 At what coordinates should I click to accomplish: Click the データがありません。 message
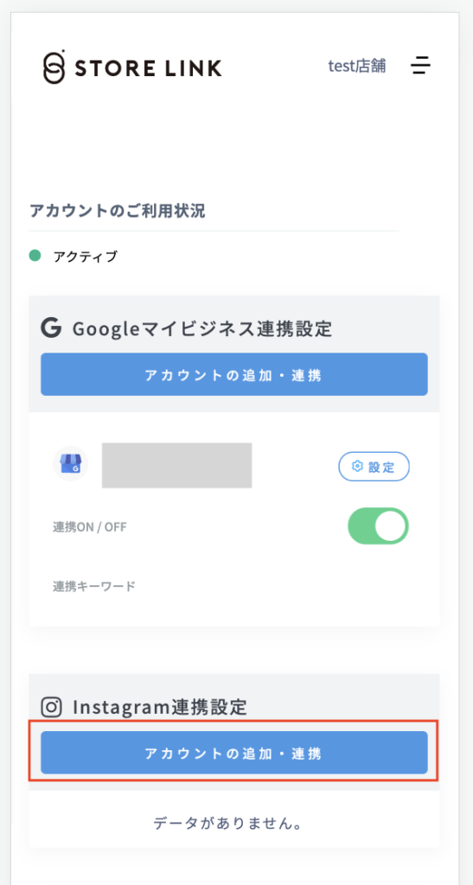[x=228, y=824]
